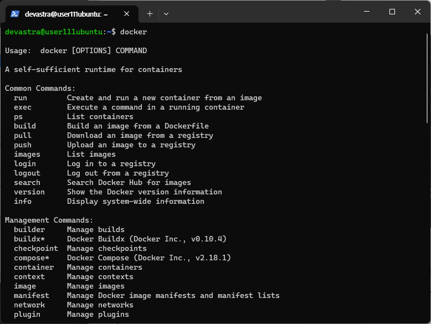Click the typed 'docker' command on the prompt line

[134, 32]
